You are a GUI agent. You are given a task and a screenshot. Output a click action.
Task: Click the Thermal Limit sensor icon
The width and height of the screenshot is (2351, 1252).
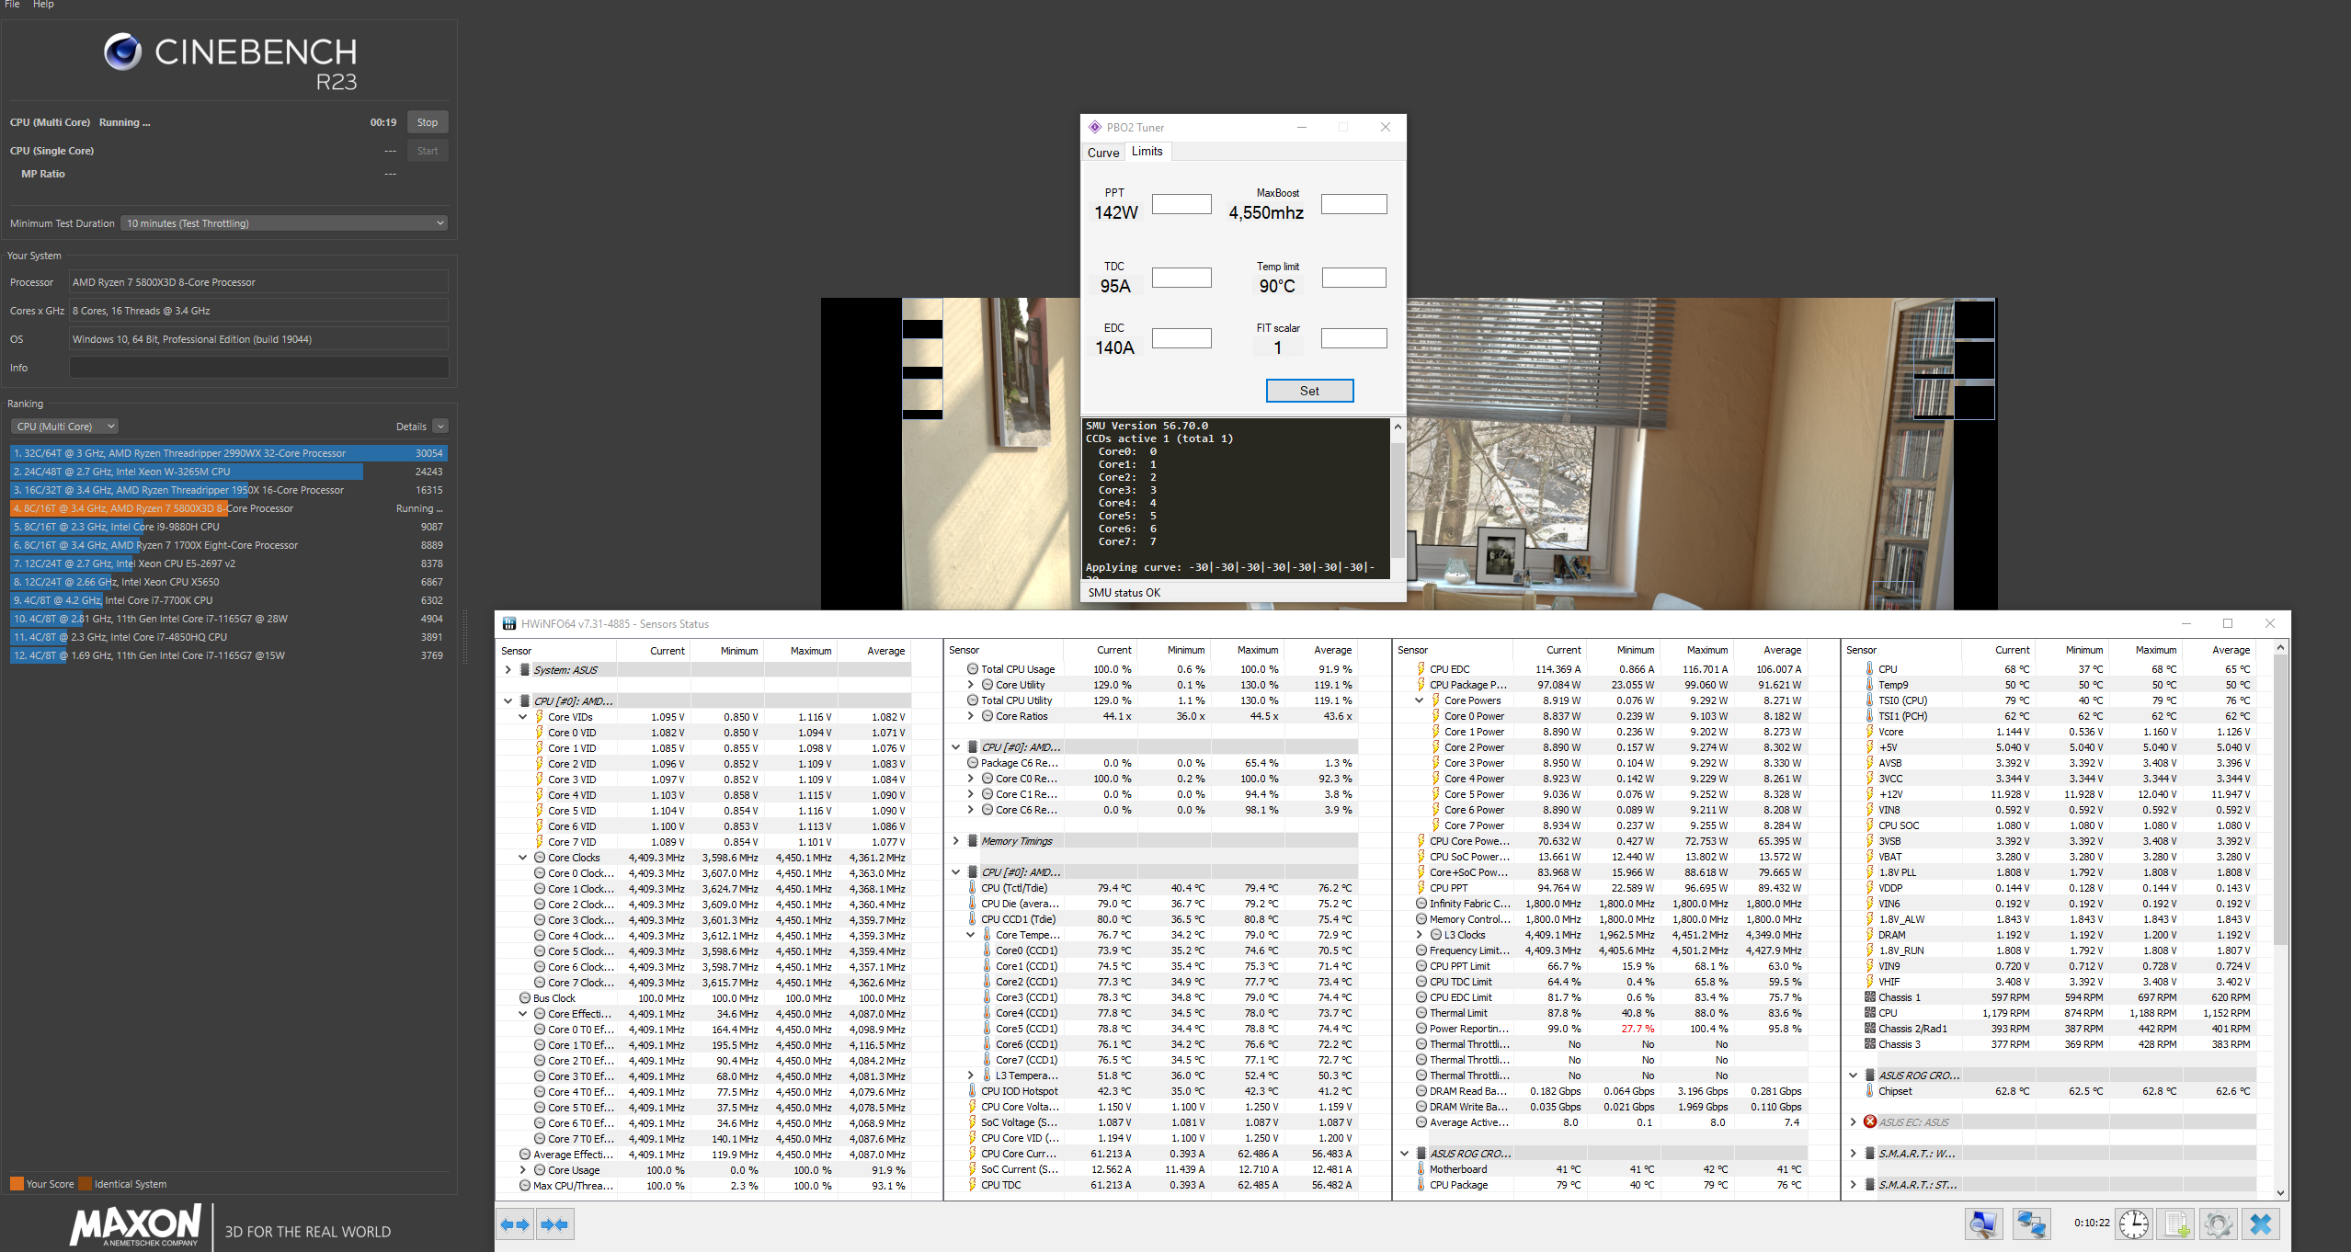[1421, 1013]
